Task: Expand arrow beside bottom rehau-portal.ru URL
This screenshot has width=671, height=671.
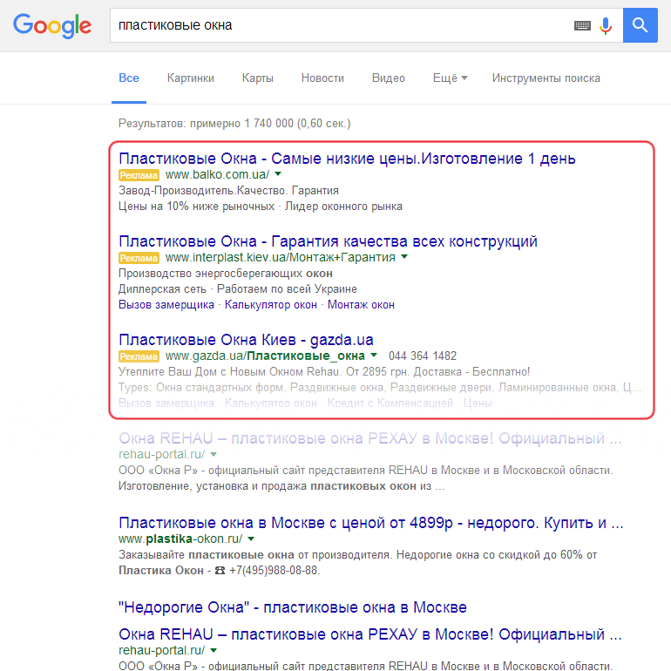Action: pos(213,650)
